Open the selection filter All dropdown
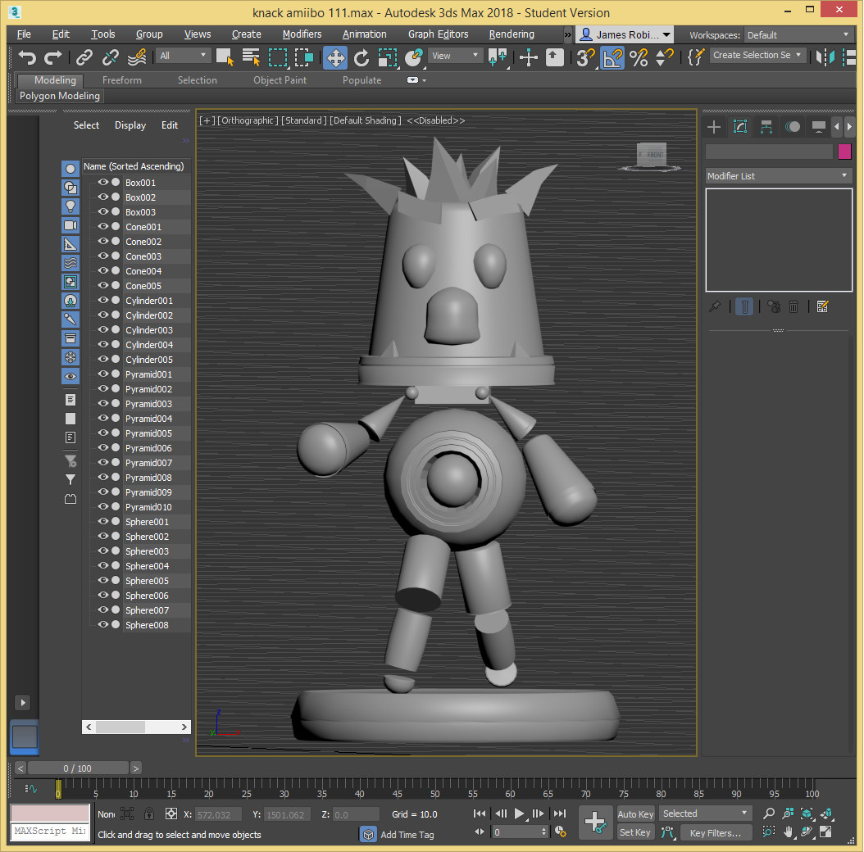 coord(182,54)
